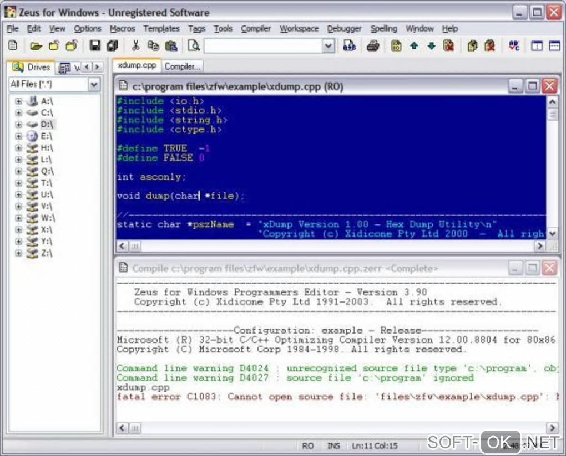The image size is (566, 456).
Task: Open the Templates menu
Action: pyautogui.click(x=161, y=28)
